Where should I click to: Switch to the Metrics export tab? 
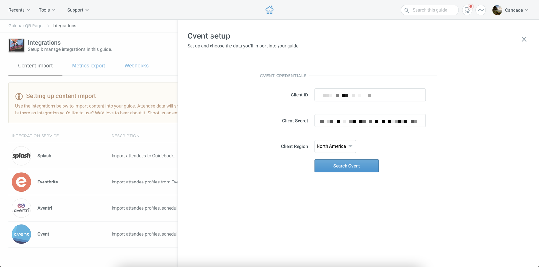pyautogui.click(x=89, y=66)
